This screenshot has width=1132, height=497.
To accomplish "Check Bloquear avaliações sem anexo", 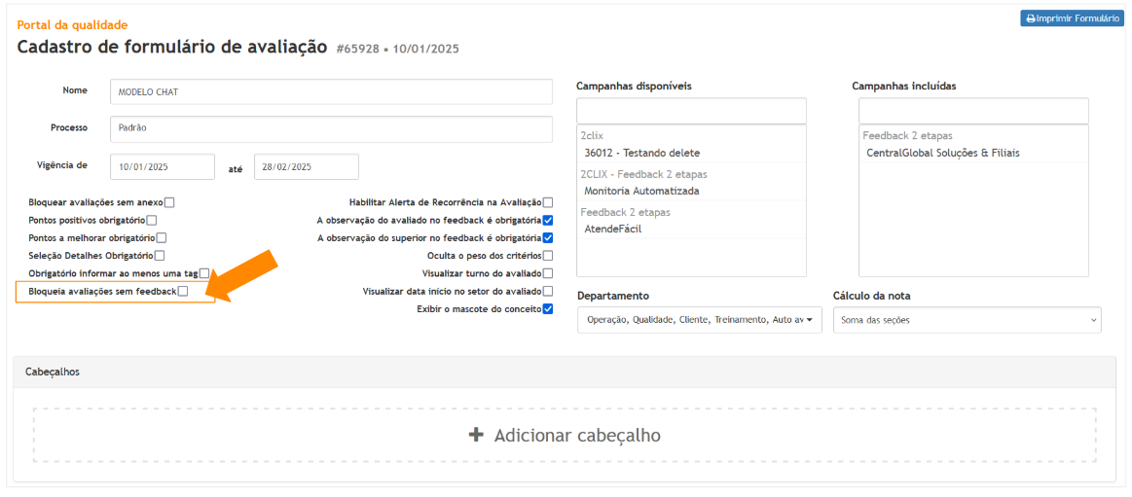I will tap(169, 202).
